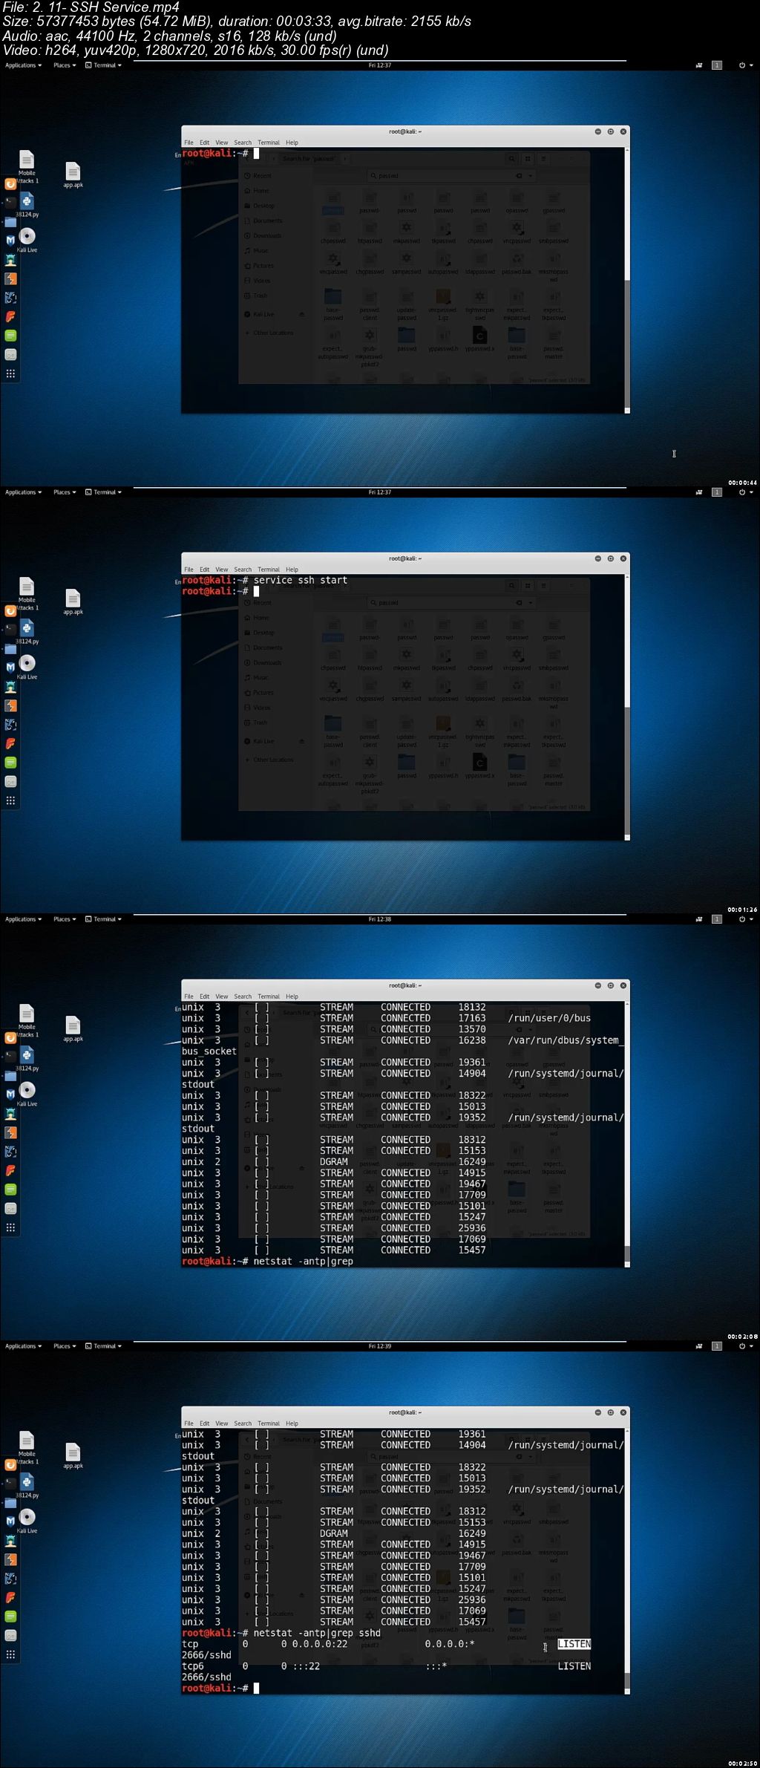
Task: Open terminal File menu in frame 00:00:44
Action: pos(189,143)
